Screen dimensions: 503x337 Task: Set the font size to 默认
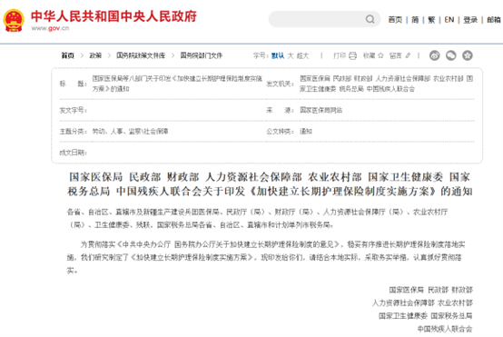(x=278, y=55)
